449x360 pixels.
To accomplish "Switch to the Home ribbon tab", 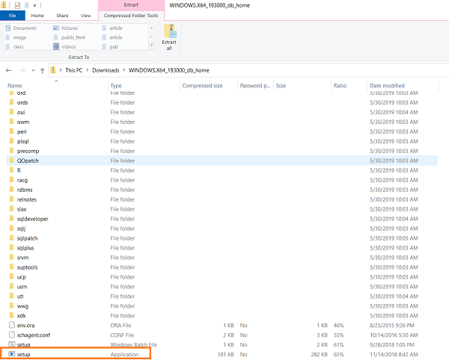I will click(37, 16).
